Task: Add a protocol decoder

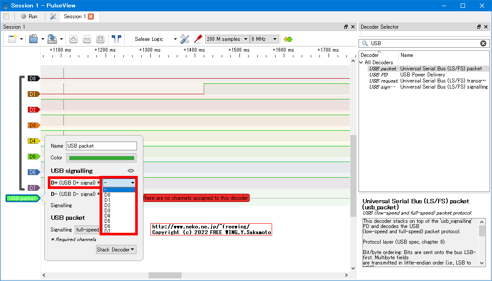Action: [287, 39]
